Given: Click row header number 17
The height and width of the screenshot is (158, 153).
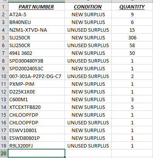Looking at the screenshot, I should pyautogui.click(x=4, y=130).
